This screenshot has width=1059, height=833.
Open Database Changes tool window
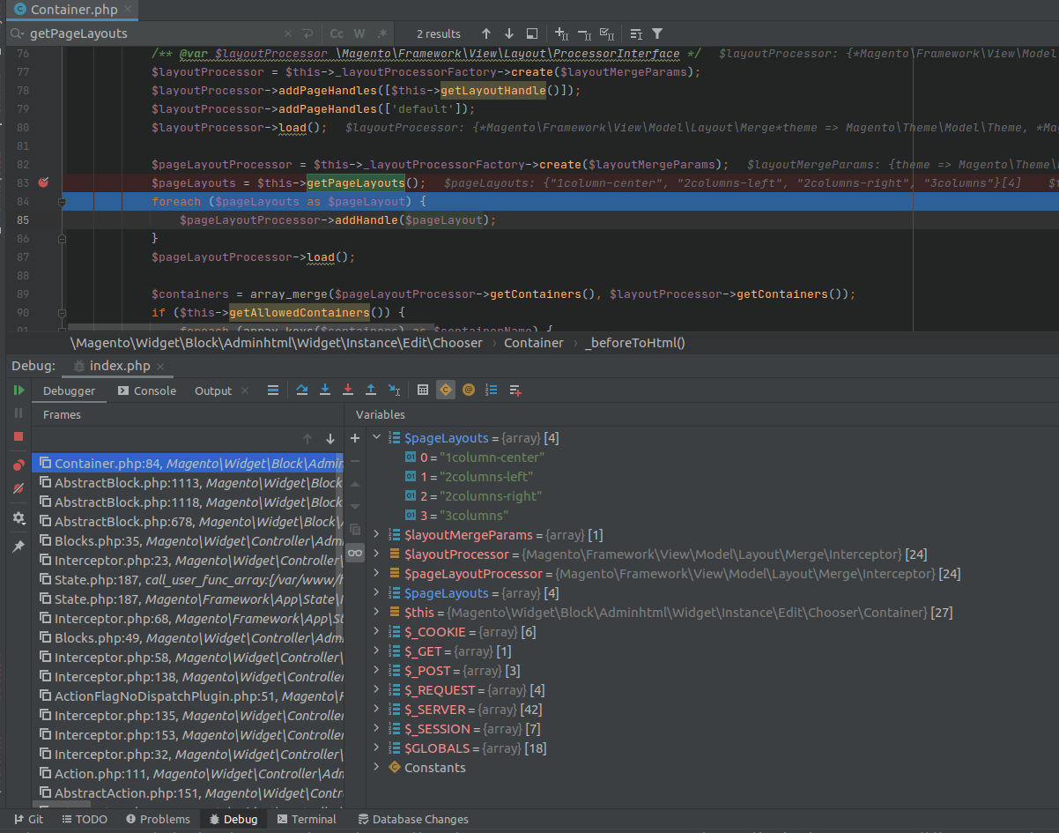point(412,819)
